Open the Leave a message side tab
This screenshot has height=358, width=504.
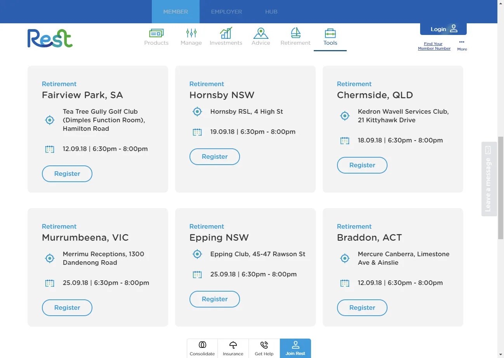point(488,179)
